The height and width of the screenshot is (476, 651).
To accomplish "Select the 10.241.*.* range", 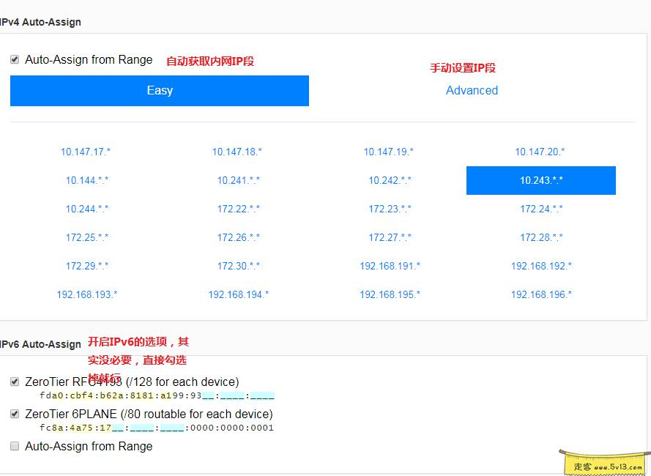I will (237, 180).
